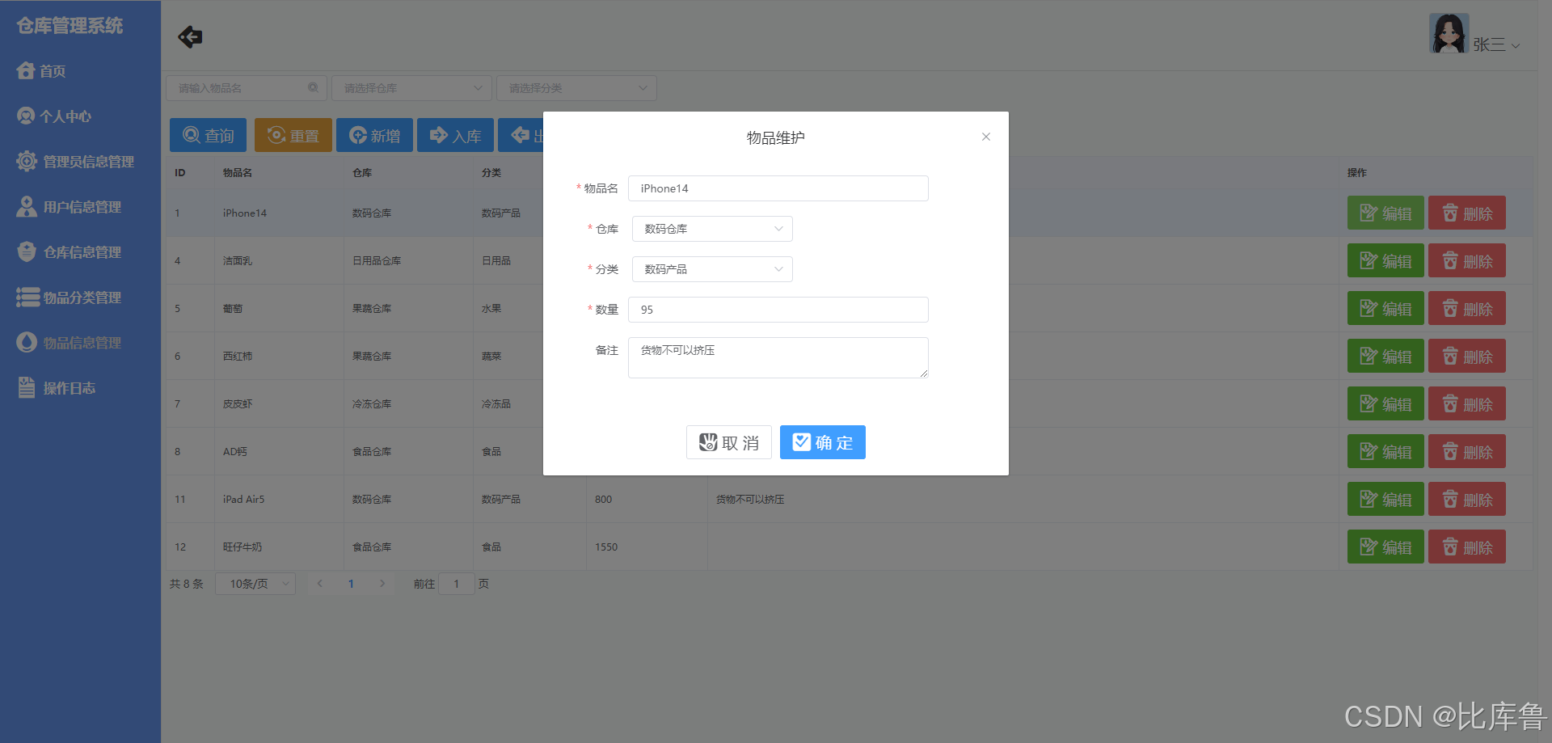The width and height of the screenshot is (1552, 743).
Task: Open the 请选择仓库 filter dropdown
Action: click(x=411, y=87)
